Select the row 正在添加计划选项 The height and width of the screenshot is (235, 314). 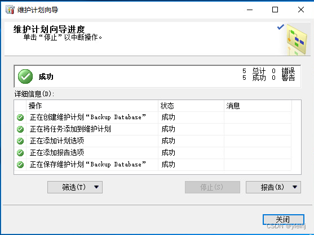(x=153, y=141)
